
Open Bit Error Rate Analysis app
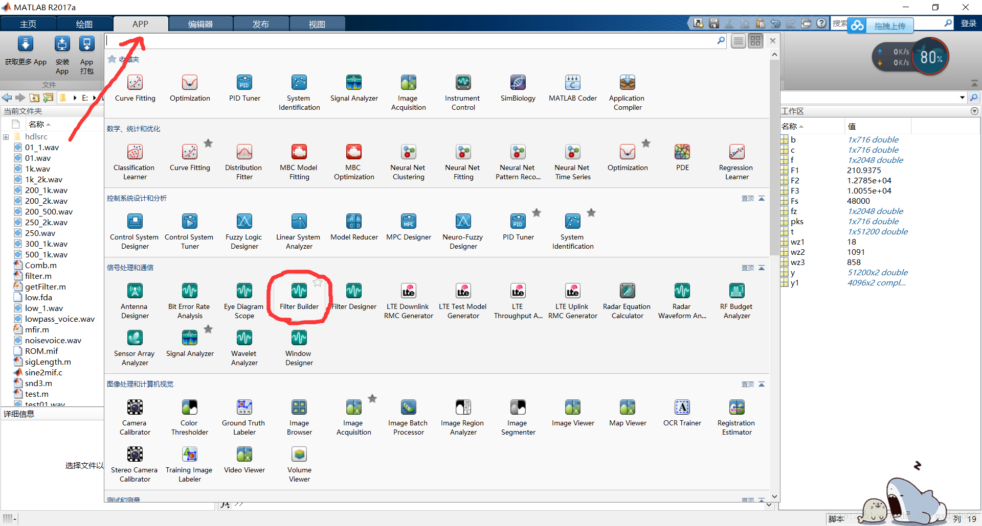tap(190, 301)
